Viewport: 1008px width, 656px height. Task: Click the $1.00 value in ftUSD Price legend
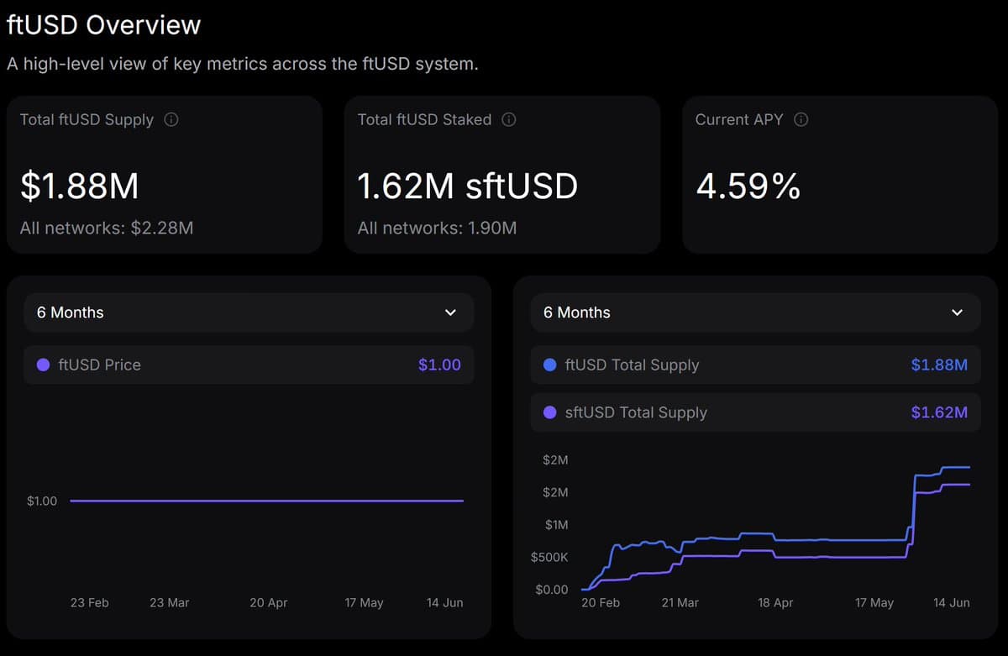439,365
